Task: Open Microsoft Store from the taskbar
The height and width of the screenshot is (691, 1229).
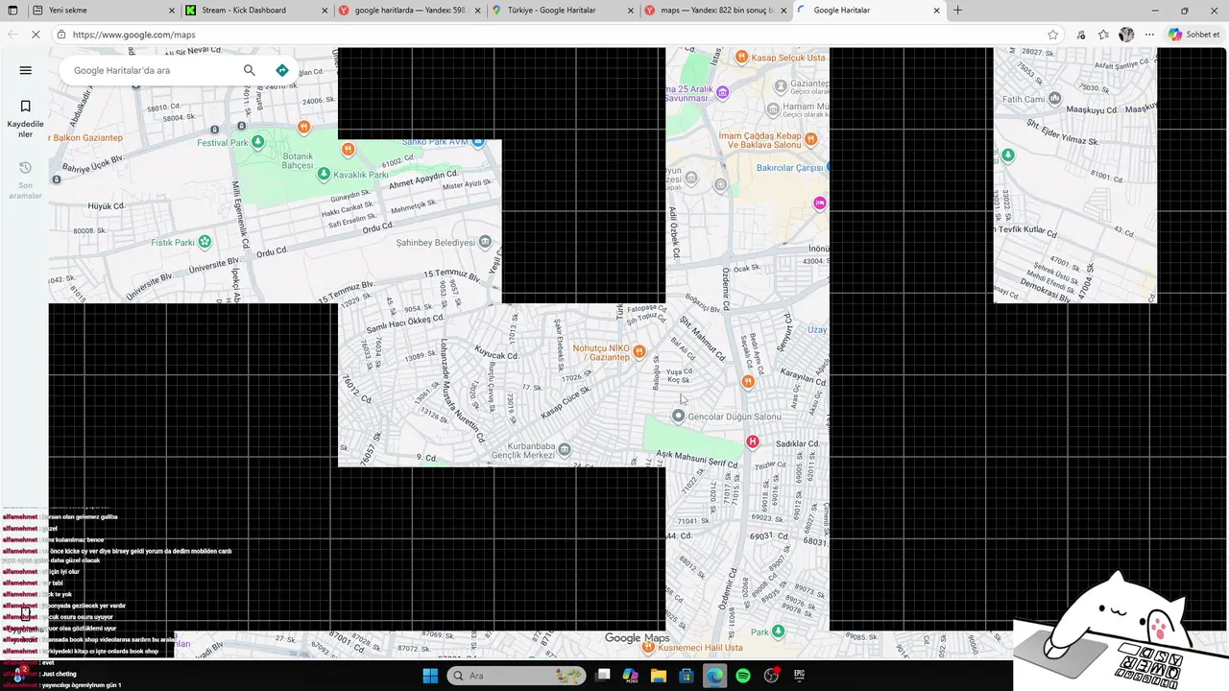Action: point(687,676)
